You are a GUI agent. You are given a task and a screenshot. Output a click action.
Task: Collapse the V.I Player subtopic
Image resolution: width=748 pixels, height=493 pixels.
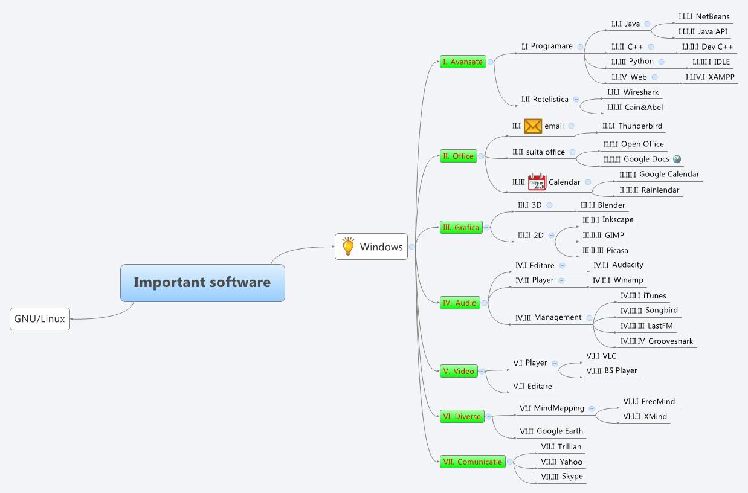(555, 363)
